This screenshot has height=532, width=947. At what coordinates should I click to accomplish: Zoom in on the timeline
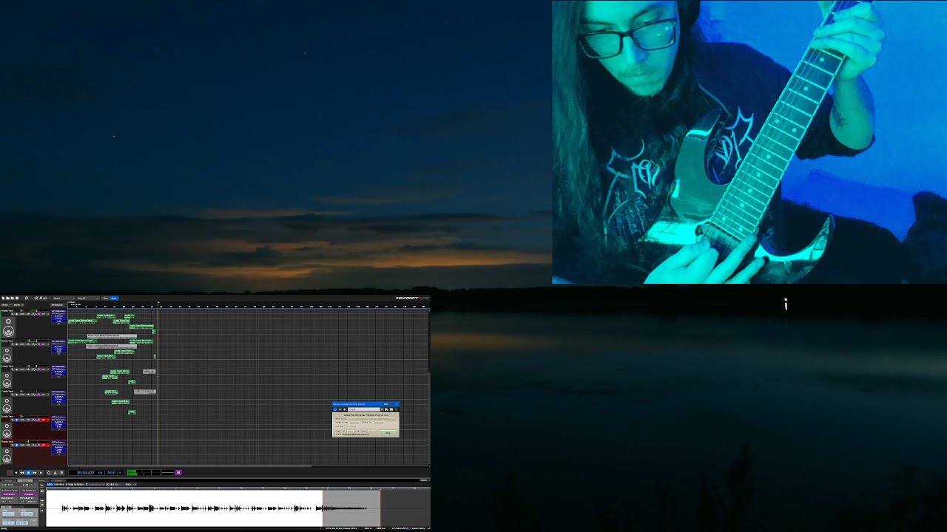tap(36, 299)
